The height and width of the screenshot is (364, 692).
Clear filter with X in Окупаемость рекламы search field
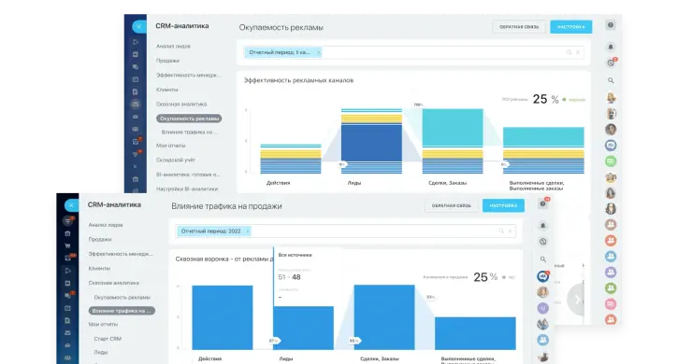point(578,52)
